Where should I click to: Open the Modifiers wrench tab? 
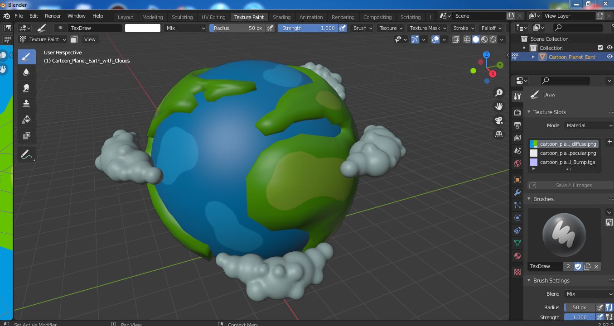point(517,192)
